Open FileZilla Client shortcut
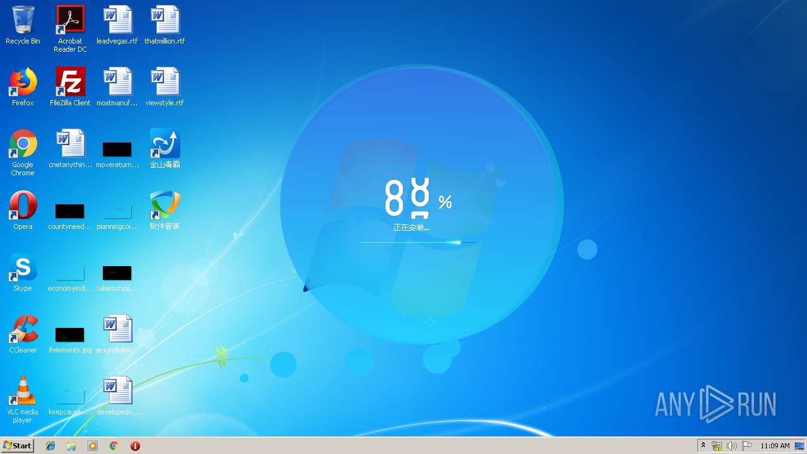Image resolution: width=807 pixels, height=454 pixels. (70, 88)
